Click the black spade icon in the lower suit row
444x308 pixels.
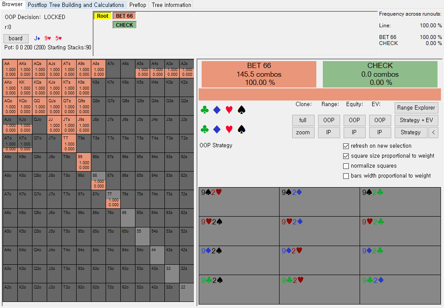point(241,129)
